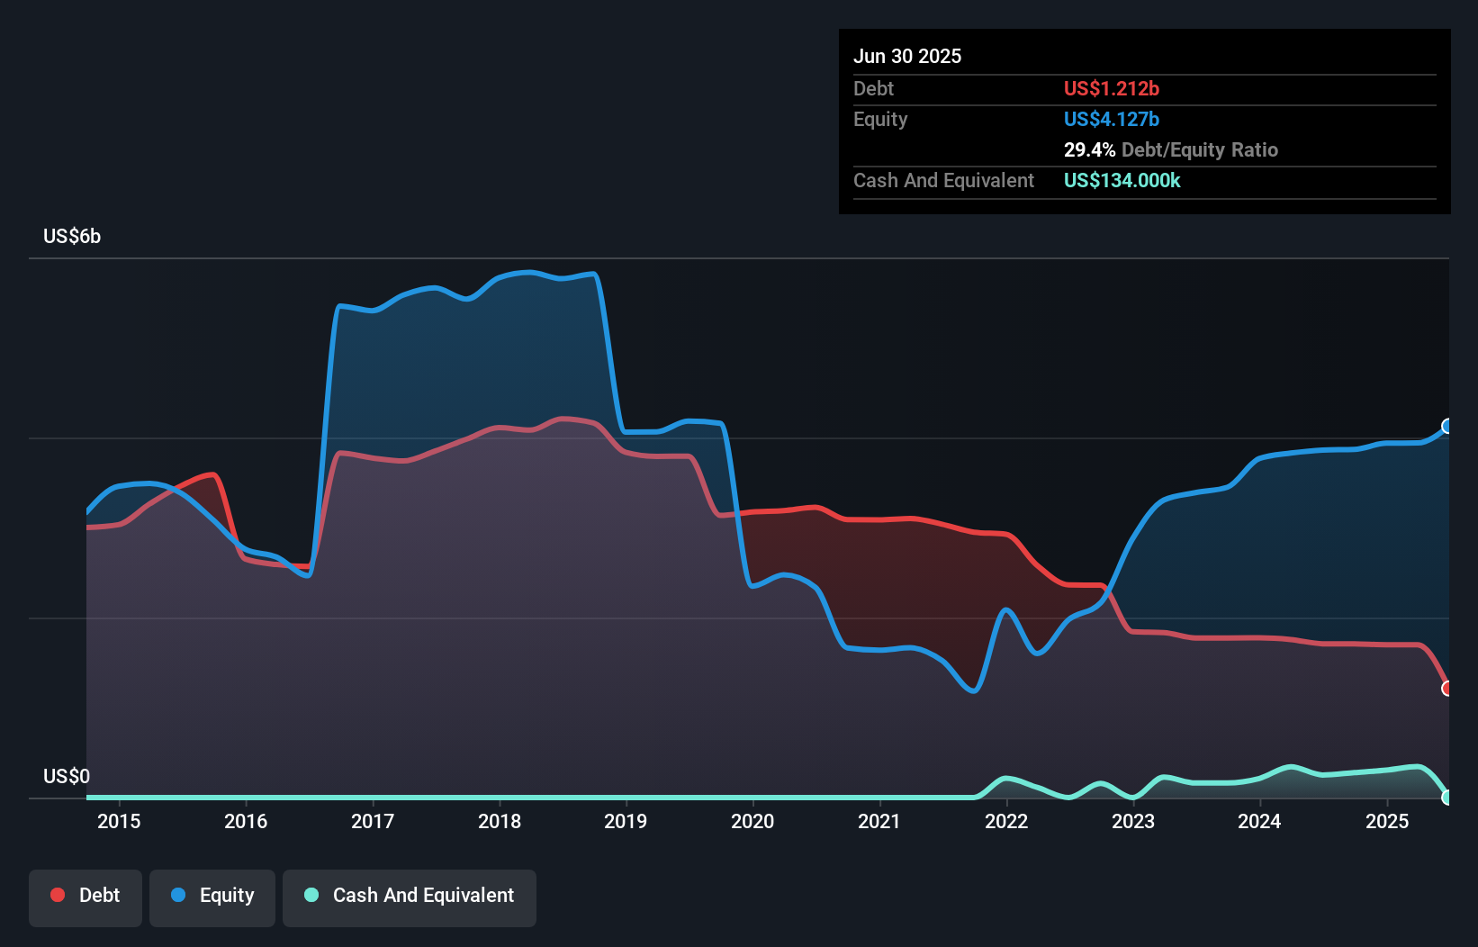Screen dimensions: 1478x947
Task: Click the 2022 x-axis year label
Action: [x=1006, y=821]
